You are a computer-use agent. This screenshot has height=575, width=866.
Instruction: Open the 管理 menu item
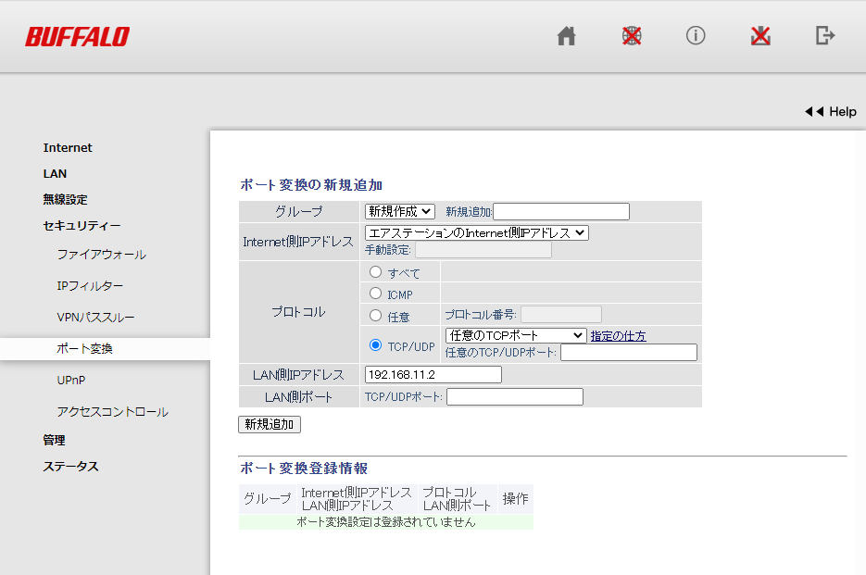point(54,440)
